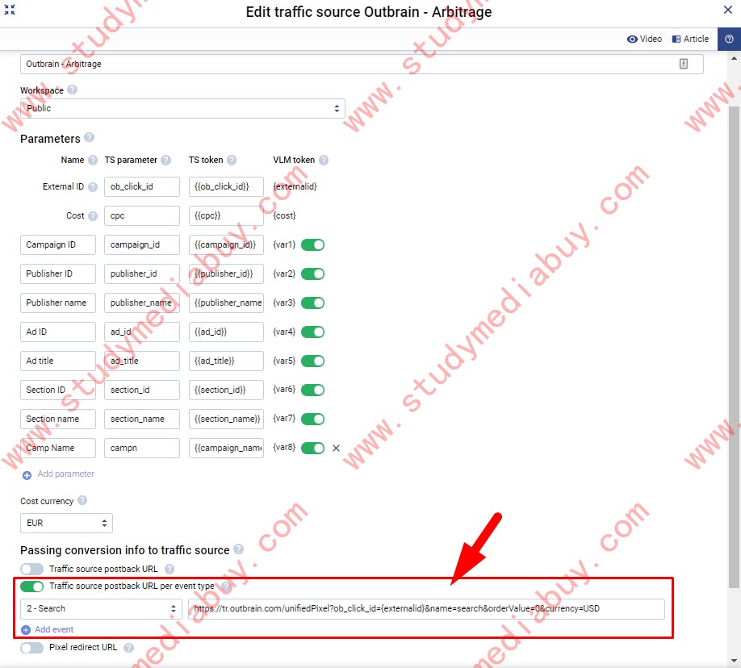Click the TS parameter help icon
The image size is (741, 668).
click(x=165, y=161)
